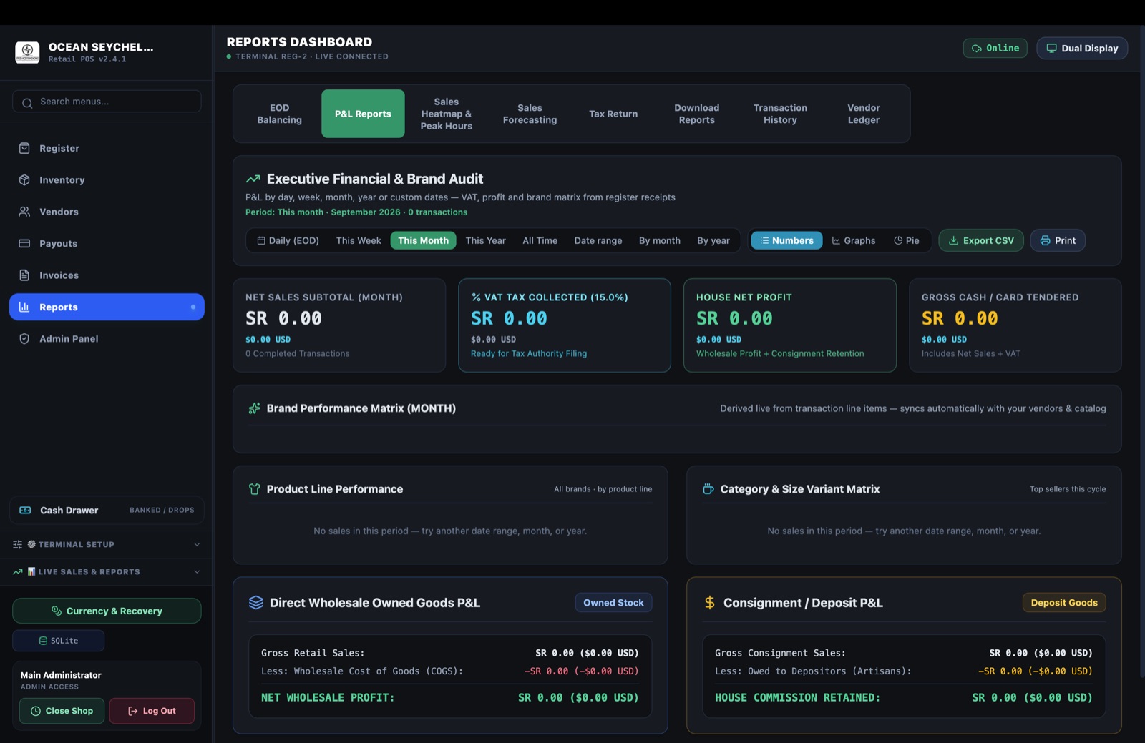Click the Deposit Goods badge
This screenshot has height=743, width=1145.
pyautogui.click(x=1064, y=603)
